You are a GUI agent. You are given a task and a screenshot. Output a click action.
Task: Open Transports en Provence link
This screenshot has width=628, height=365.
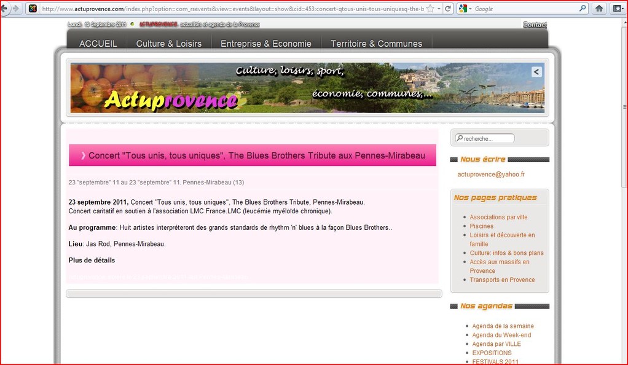point(502,280)
